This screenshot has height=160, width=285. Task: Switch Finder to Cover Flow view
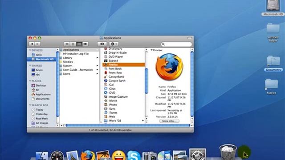85,44
